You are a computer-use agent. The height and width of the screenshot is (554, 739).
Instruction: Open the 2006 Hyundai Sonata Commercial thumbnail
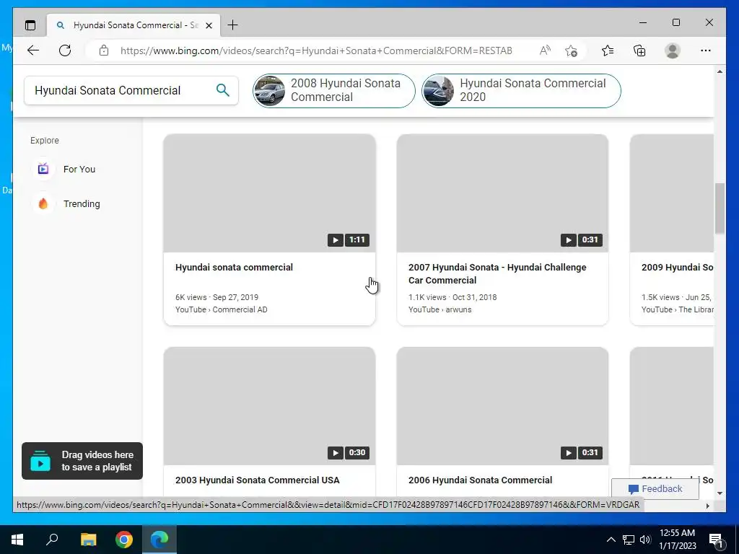[x=502, y=406]
